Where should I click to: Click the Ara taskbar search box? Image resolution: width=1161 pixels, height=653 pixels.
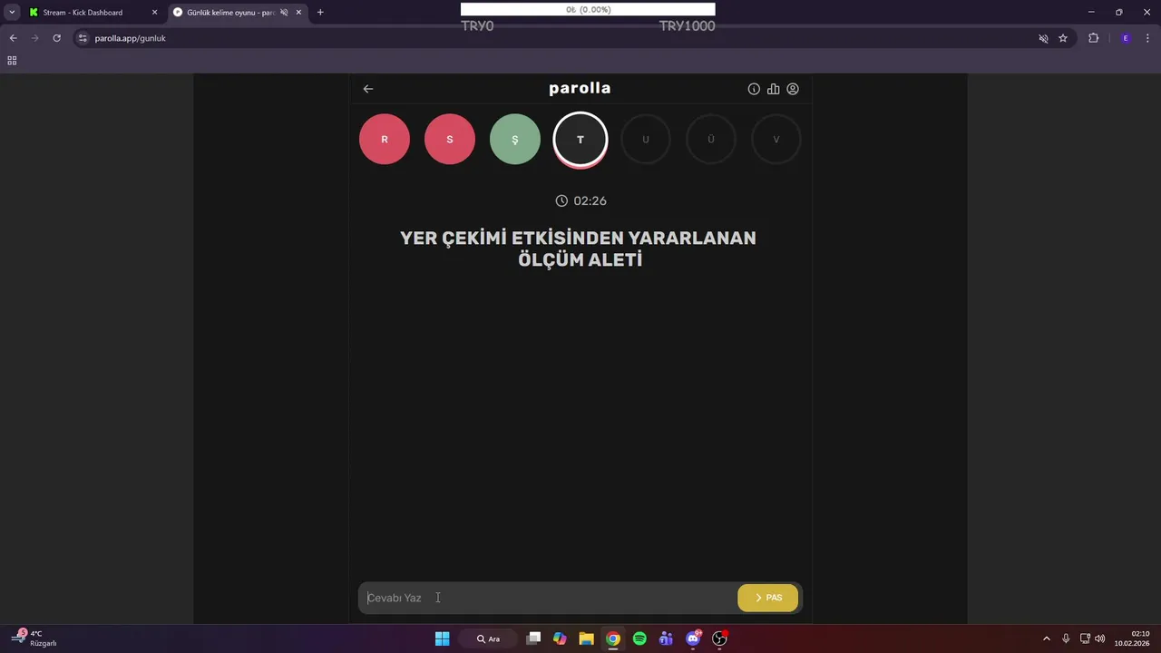[489, 638]
